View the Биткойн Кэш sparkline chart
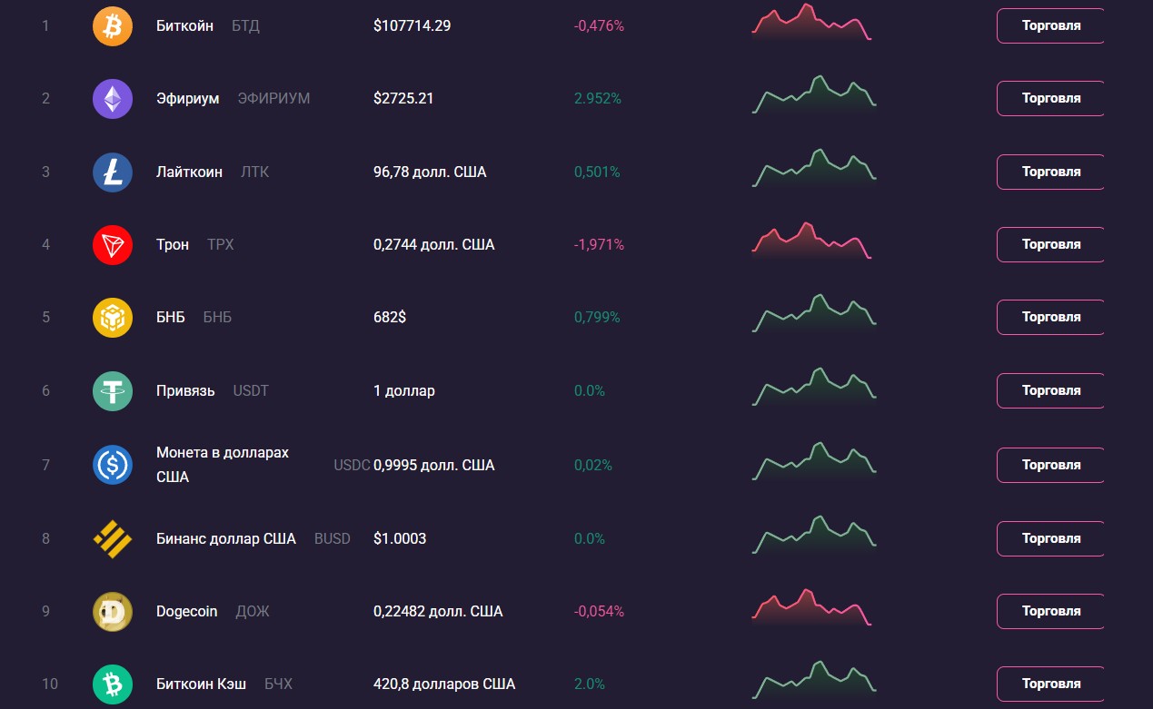 pyautogui.click(x=814, y=680)
